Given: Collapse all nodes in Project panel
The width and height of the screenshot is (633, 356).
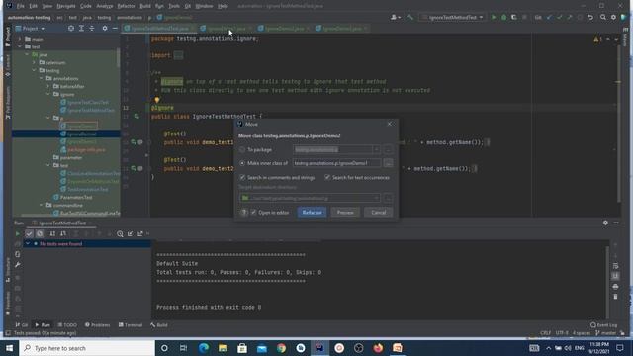Looking at the screenshot, I should coord(92,29).
